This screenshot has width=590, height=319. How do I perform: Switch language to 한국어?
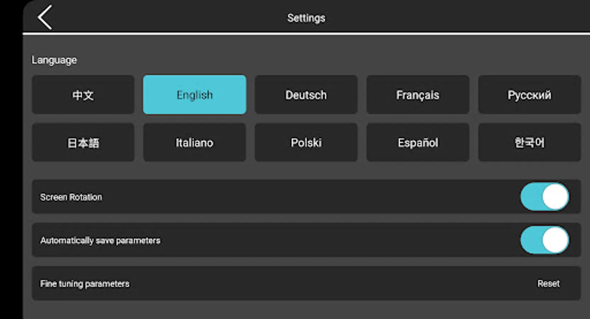click(x=529, y=142)
